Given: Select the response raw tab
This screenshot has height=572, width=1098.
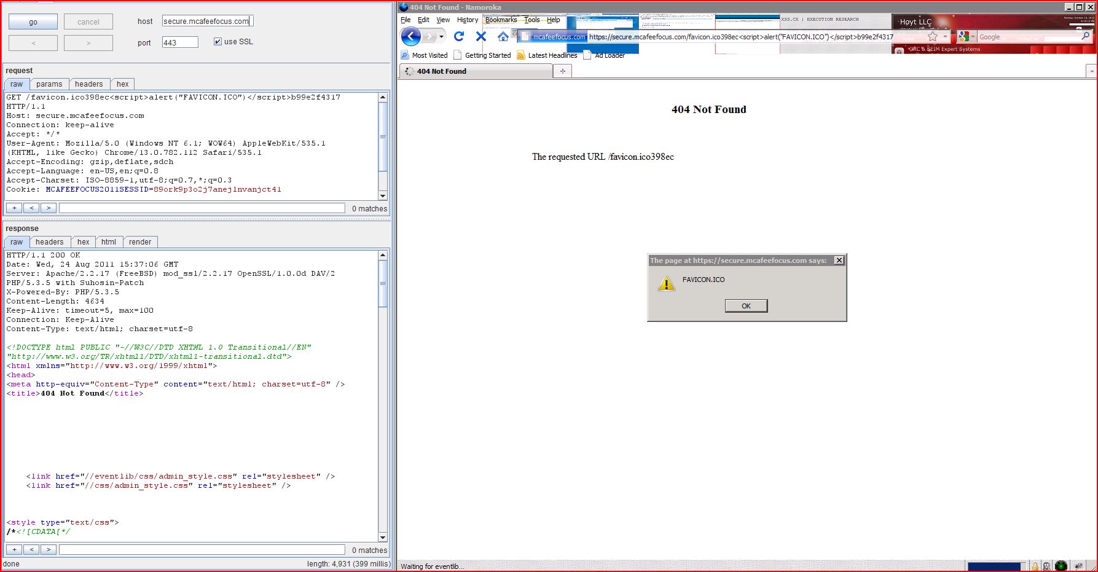Looking at the screenshot, I should 17,242.
